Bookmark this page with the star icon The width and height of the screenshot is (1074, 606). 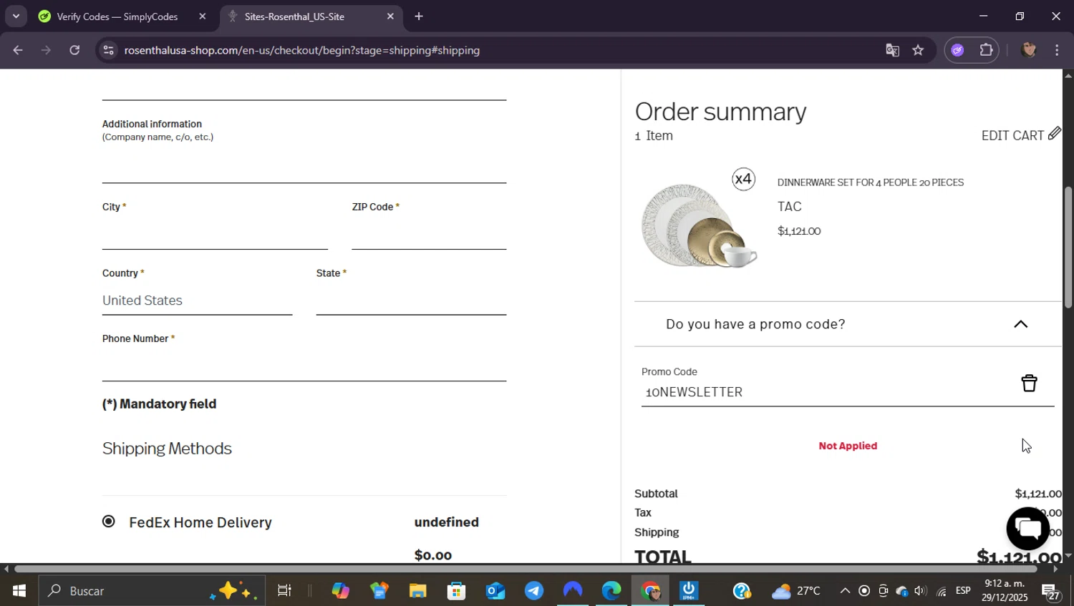(918, 50)
